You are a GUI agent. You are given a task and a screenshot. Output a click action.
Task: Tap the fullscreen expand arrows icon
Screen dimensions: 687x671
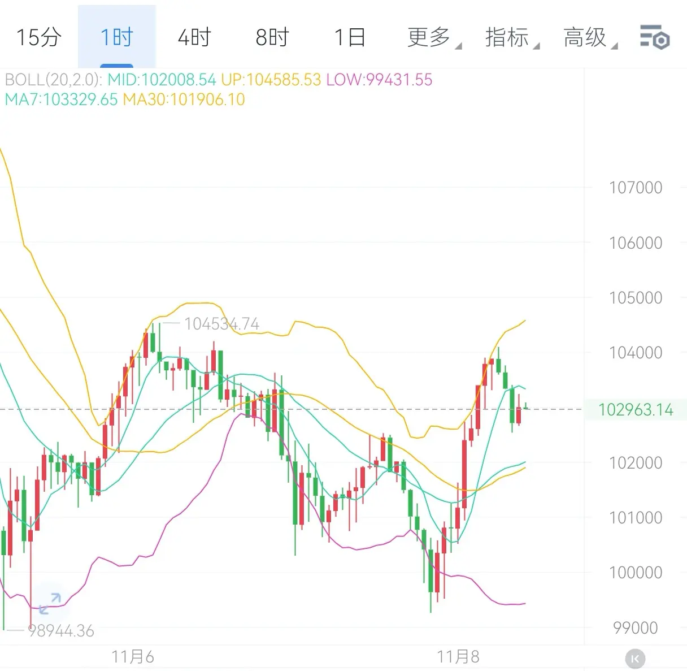click(x=50, y=603)
